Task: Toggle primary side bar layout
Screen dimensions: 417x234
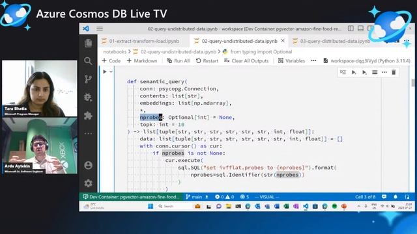Action: click(x=351, y=29)
